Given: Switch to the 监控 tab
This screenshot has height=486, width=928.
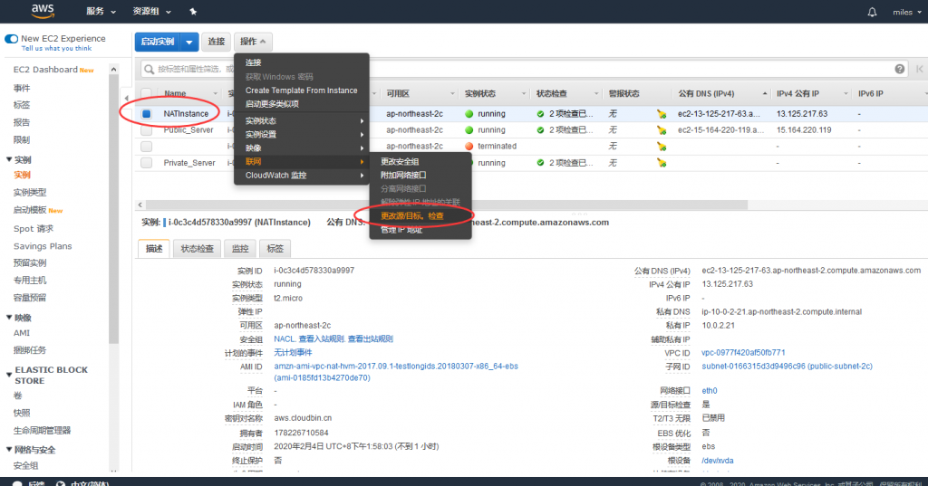Looking at the screenshot, I should pyautogui.click(x=239, y=249).
